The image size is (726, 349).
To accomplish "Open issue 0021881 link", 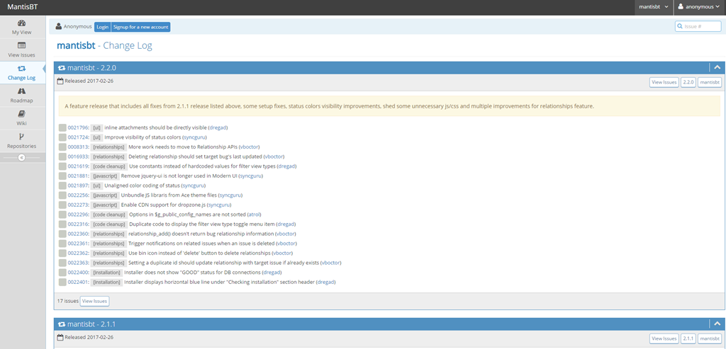I will coord(78,176).
